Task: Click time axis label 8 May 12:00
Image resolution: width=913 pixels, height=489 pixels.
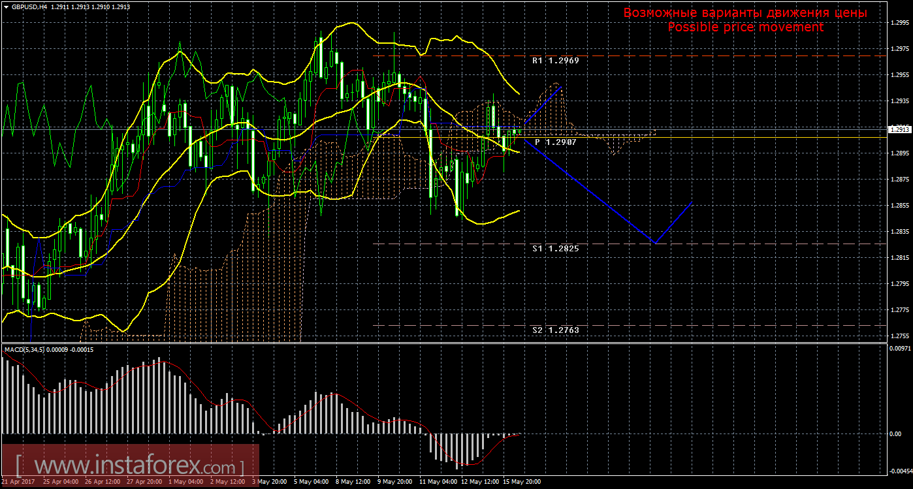Action: point(354,482)
